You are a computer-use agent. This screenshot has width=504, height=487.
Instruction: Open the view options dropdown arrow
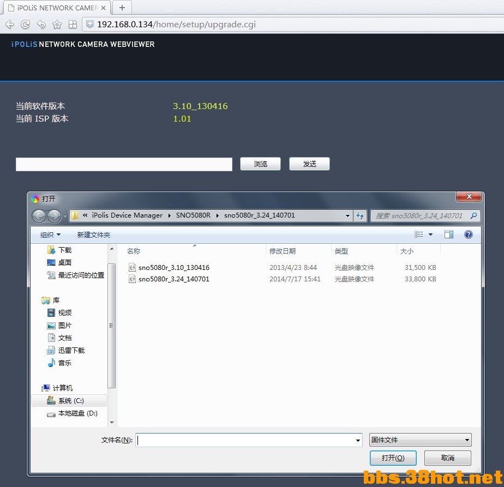point(431,235)
